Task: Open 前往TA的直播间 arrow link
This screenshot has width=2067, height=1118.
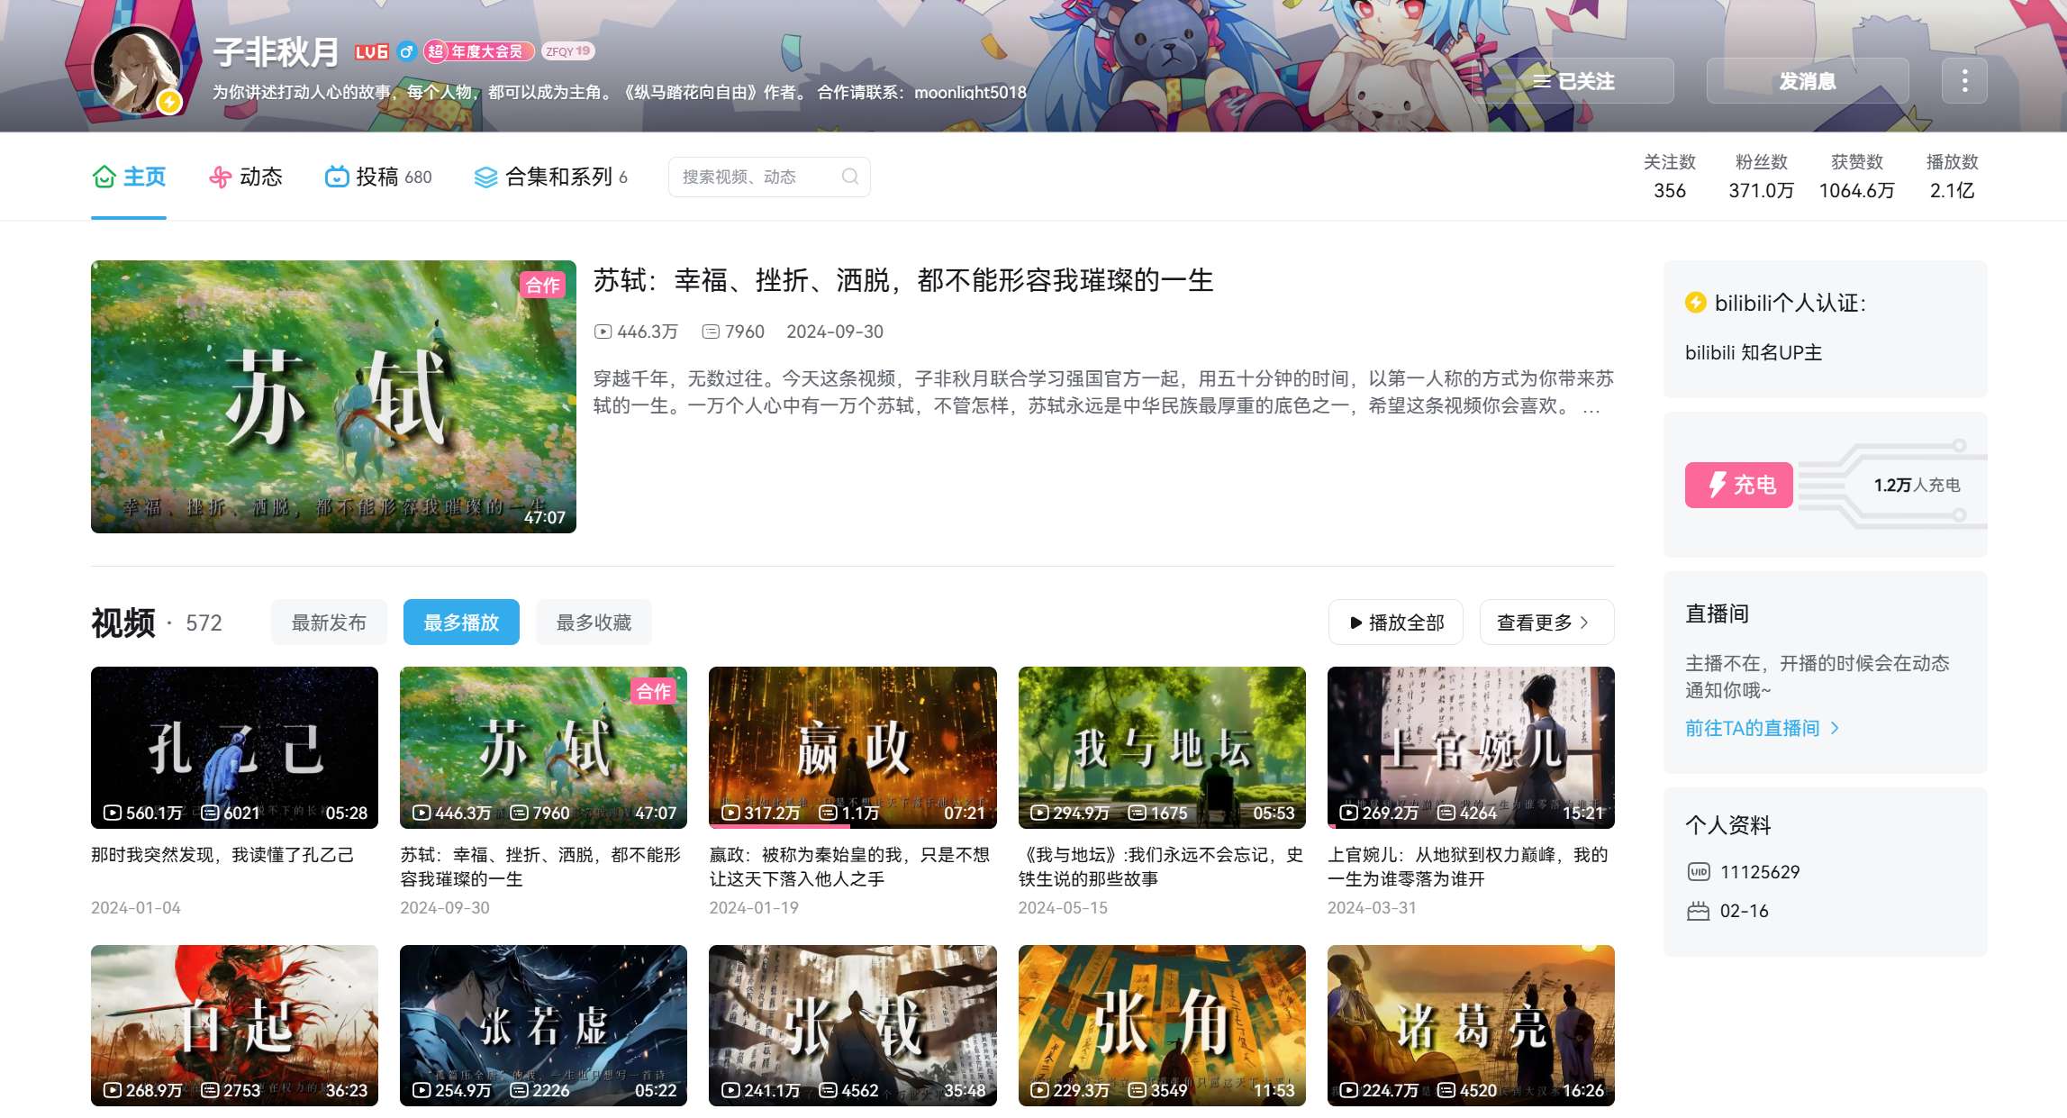Action: (x=1835, y=728)
